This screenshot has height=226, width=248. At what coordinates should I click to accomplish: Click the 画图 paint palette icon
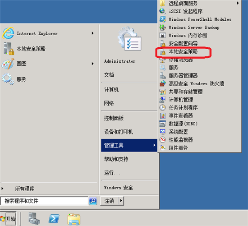click(x=8, y=64)
